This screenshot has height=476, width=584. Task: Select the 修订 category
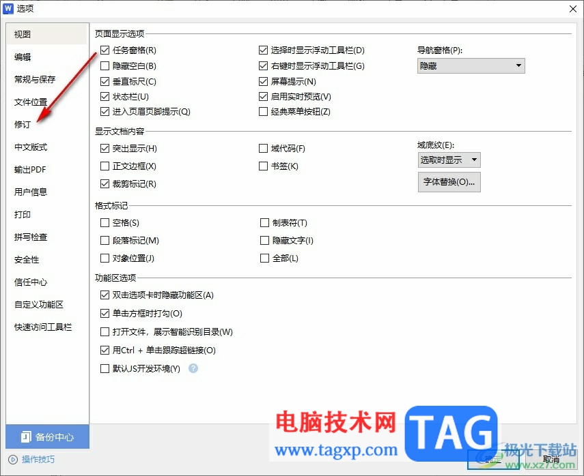click(47, 125)
